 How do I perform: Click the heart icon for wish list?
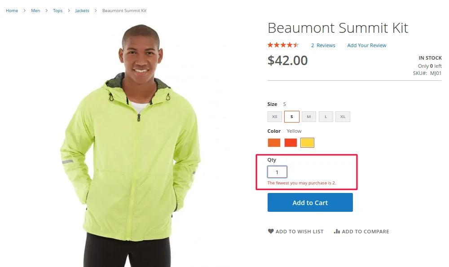pyautogui.click(x=271, y=232)
